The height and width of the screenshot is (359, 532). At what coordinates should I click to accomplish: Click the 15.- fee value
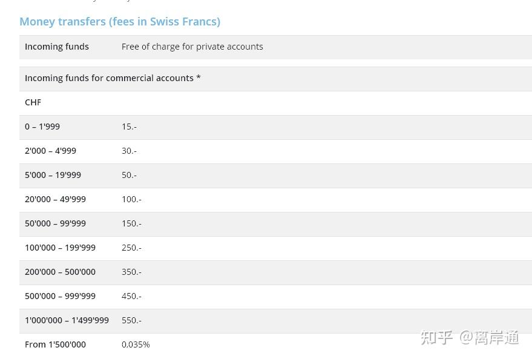(129, 127)
